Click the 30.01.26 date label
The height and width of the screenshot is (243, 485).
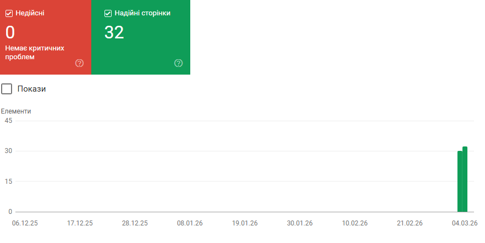pyautogui.click(x=300, y=223)
